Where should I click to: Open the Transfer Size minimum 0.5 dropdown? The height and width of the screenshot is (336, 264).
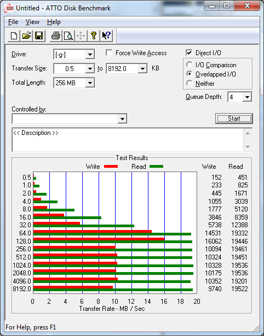[90, 69]
